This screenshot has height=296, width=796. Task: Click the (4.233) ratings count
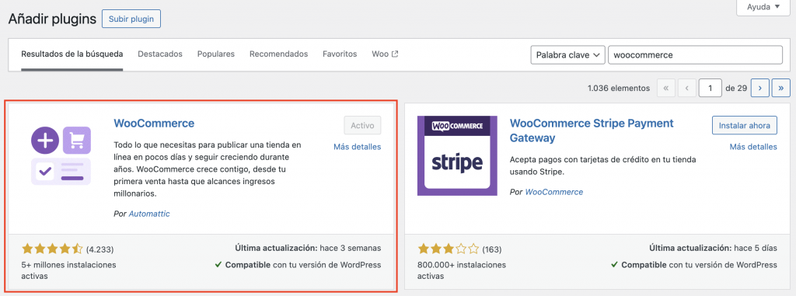[100, 249]
